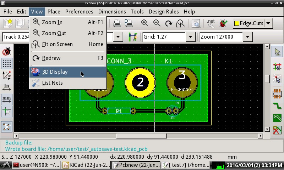Click the print board icon
The image size is (284, 170).
point(117,23)
